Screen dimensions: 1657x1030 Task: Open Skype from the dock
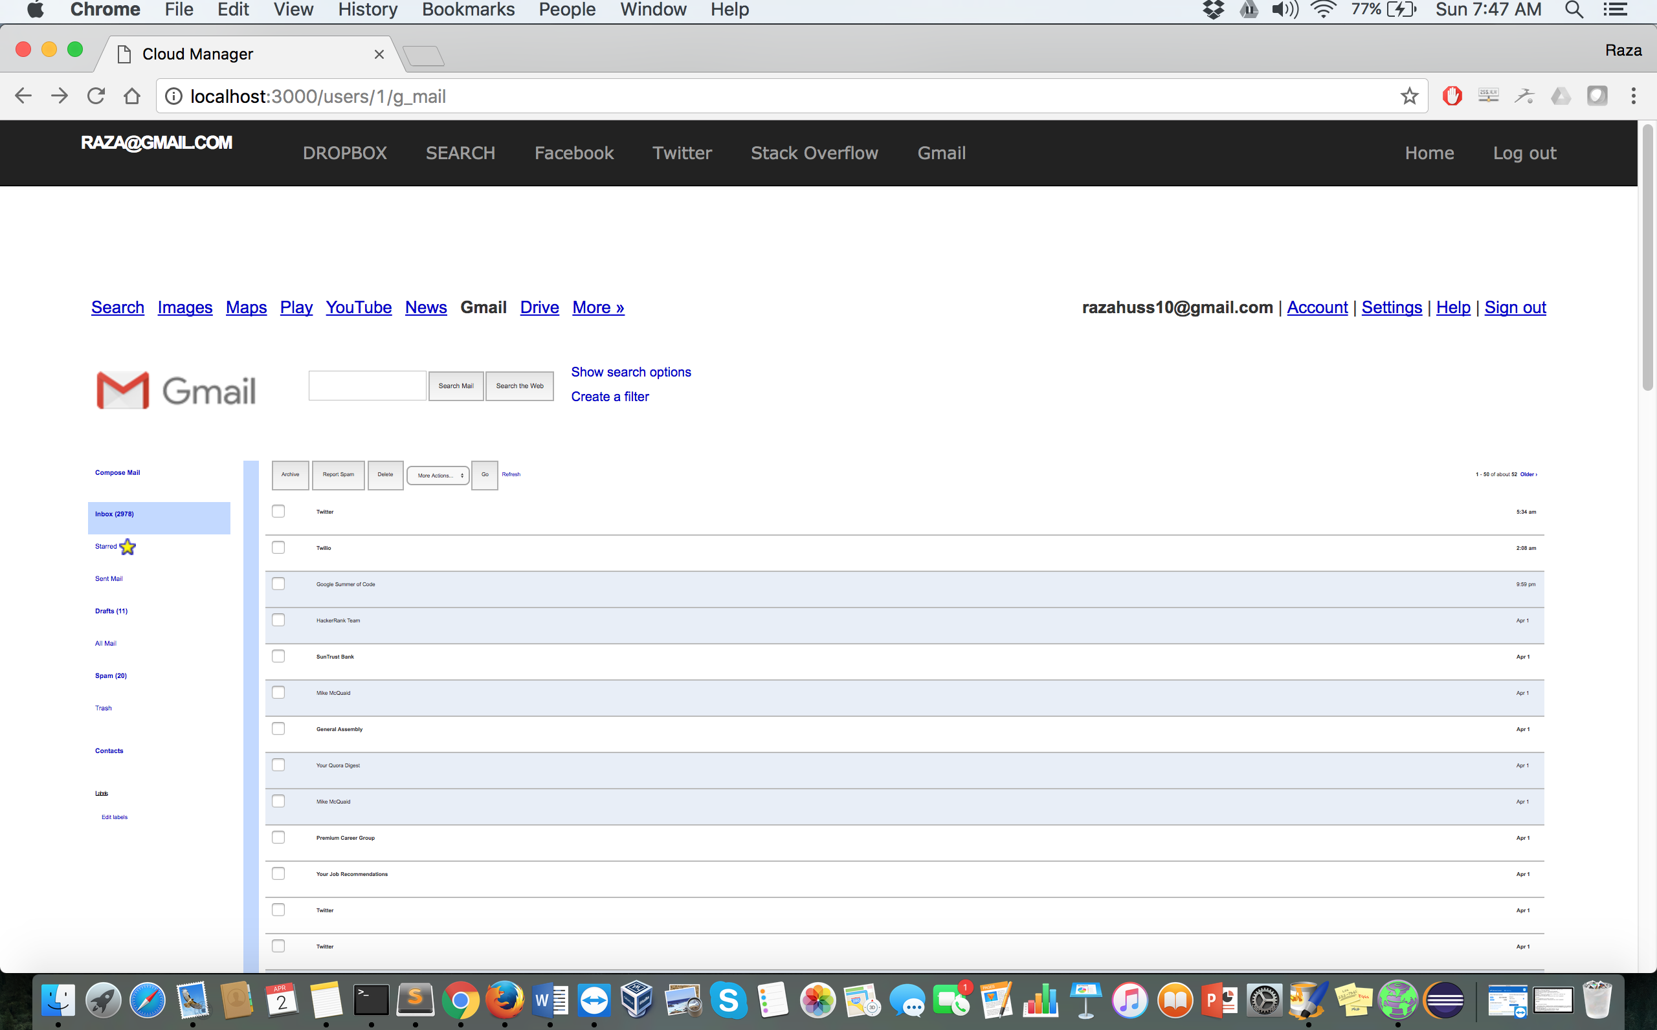click(728, 1001)
